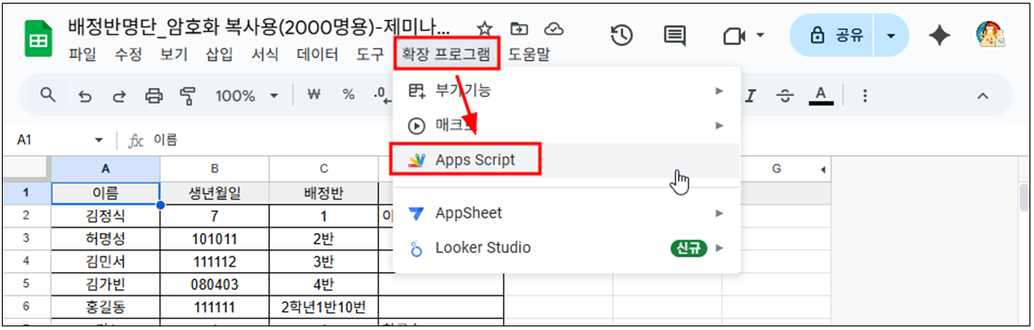
Task: Open the 도구 menu
Action: [x=370, y=54]
